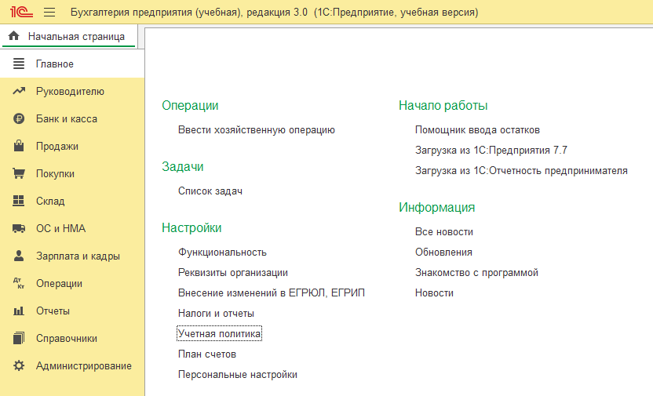Open the Склад section
Screen dimensions: 653x396
72,201
